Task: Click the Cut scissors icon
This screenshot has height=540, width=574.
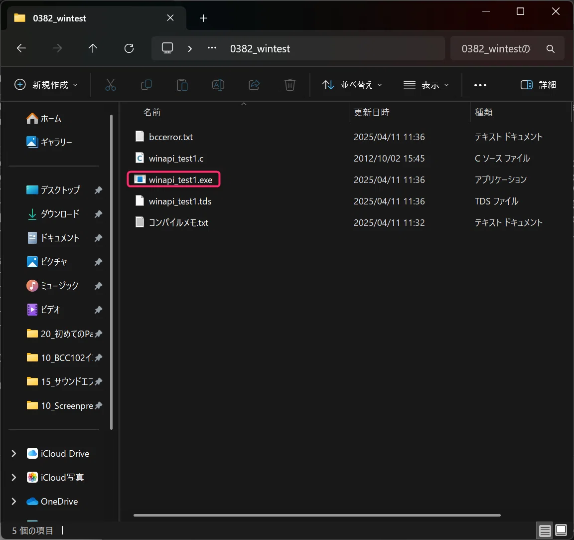Action: coord(111,85)
